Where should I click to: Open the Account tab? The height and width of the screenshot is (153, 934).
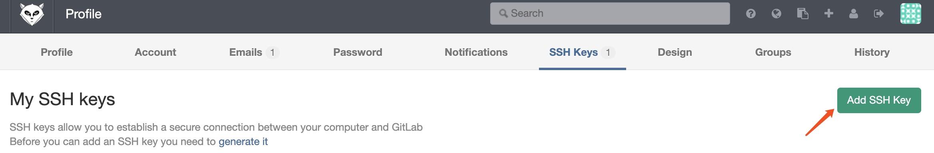(156, 52)
